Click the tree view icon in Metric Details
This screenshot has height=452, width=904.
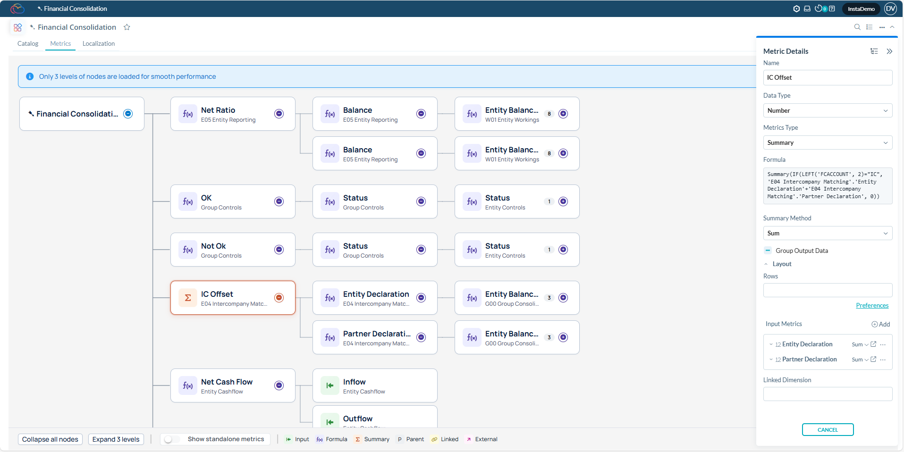tap(874, 51)
